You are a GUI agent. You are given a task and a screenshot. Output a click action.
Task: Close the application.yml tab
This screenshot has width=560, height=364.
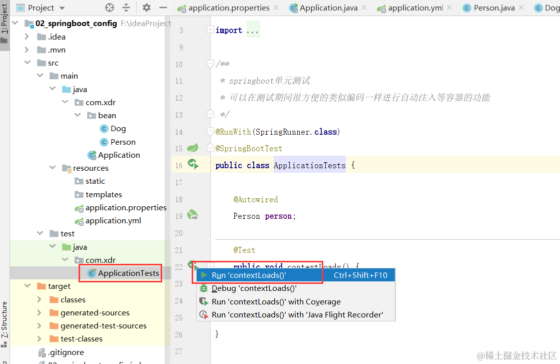pos(449,8)
